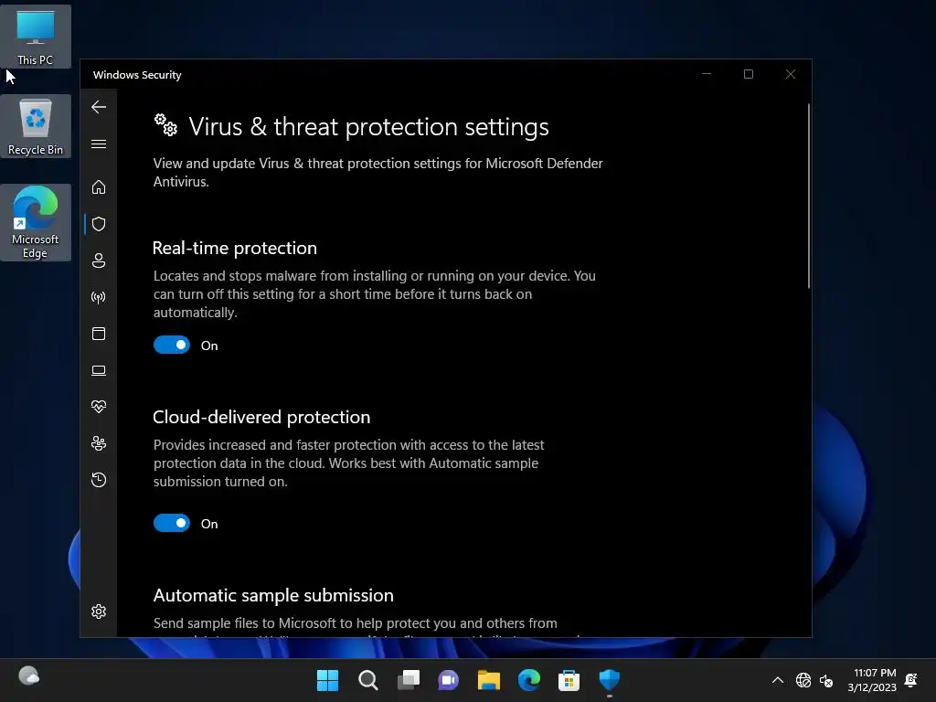Open File Explorer from taskbar
Image resolution: width=936 pixels, height=702 pixels.
(x=488, y=680)
